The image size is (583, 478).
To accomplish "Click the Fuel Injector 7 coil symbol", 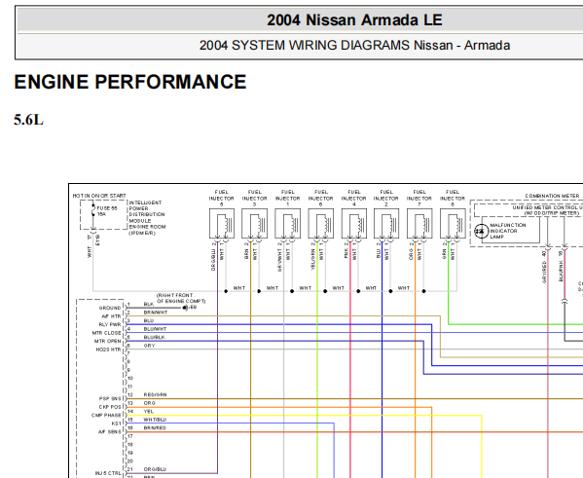I will (419, 224).
